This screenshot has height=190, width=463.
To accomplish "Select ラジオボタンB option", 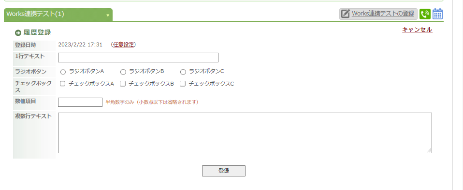I will point(123,72).
